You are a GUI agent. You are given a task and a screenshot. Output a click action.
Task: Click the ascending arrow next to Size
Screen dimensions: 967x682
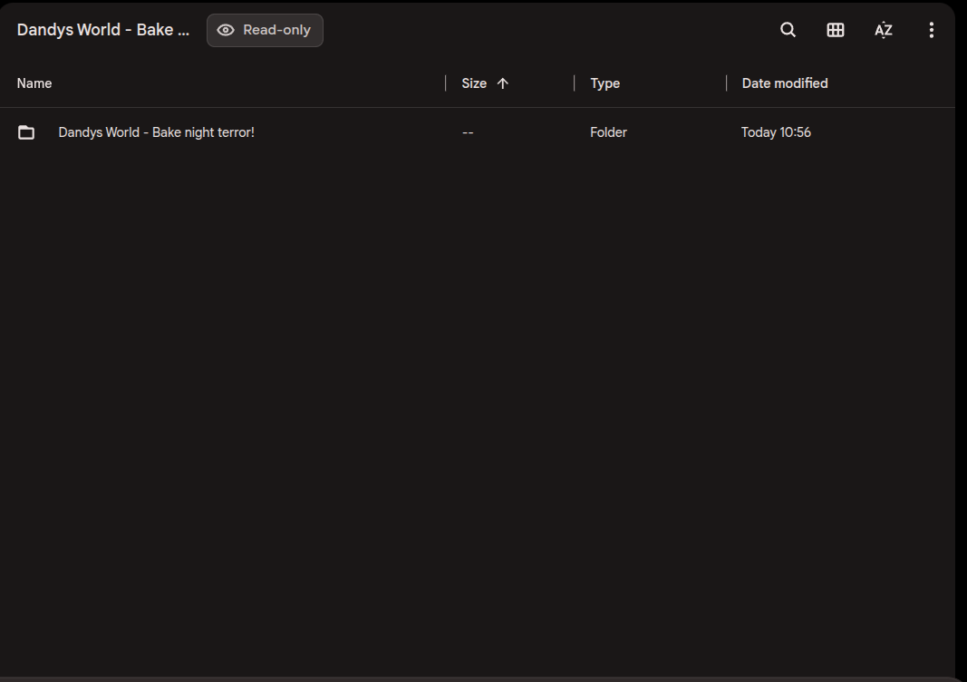(x=503, y=83)
